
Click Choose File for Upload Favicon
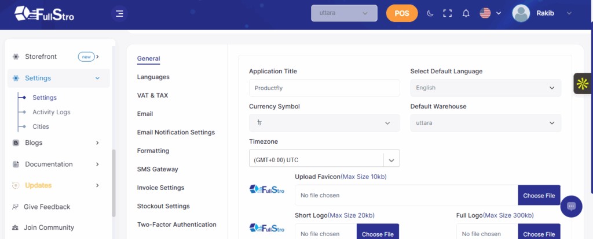click(539, 196)
